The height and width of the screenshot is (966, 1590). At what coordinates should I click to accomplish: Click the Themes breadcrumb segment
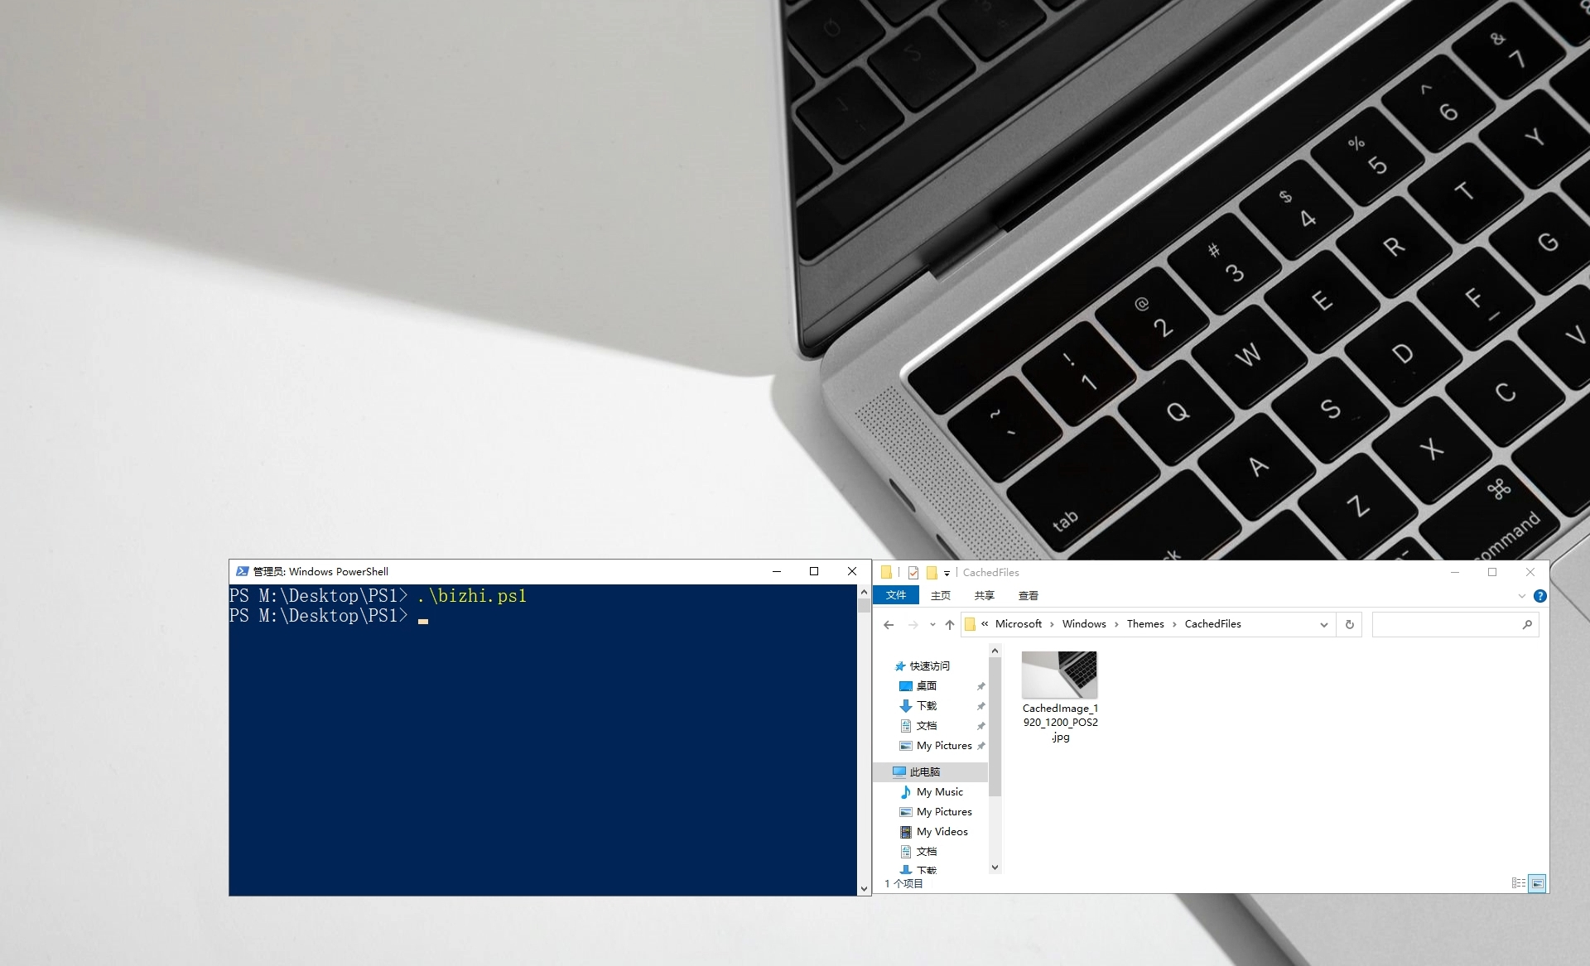[x=1144, y=624]
